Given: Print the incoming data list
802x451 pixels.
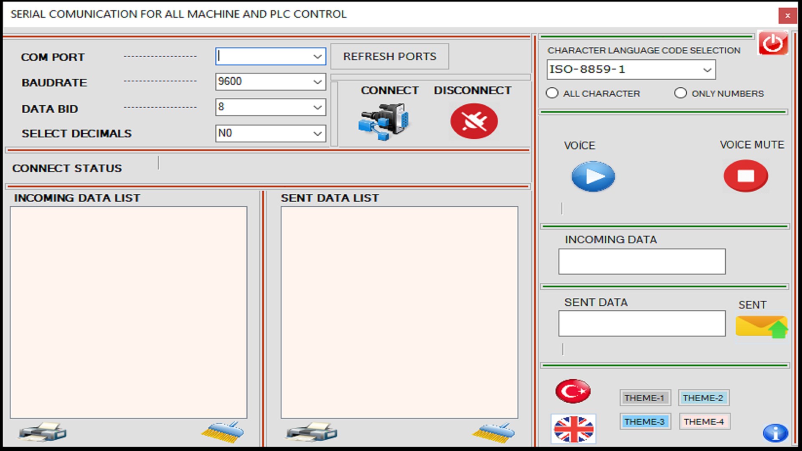Looking at the screenshot, I should pyautogui.click(x=42, y=432).
